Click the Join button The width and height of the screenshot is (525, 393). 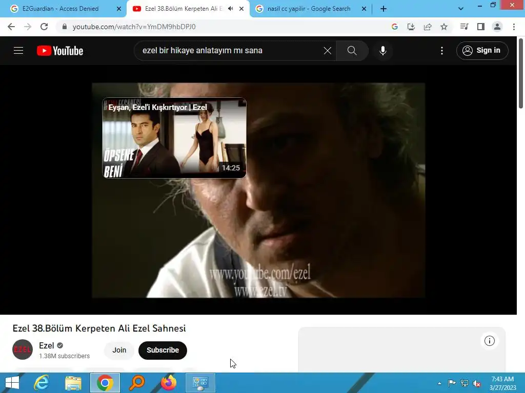[x=119, y=350]
